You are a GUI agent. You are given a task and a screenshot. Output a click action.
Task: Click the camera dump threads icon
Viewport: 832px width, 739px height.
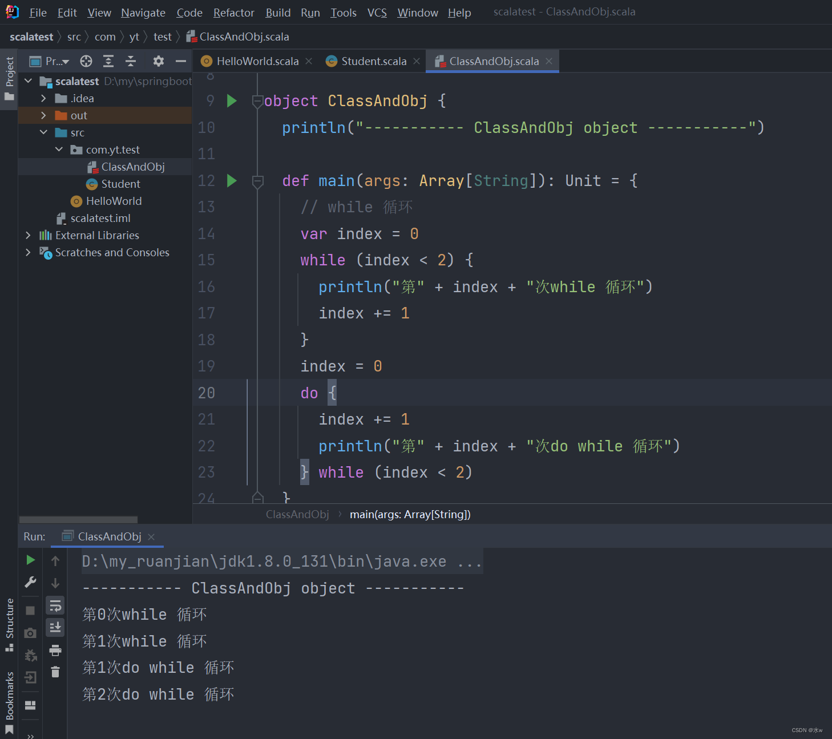coord(30,633)
